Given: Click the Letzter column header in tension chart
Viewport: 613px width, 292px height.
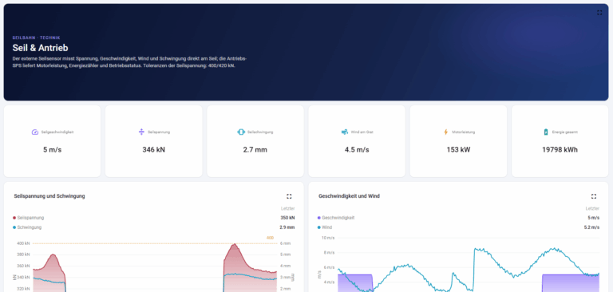Looking at the screenshot, I should click(x=287, y=208).
